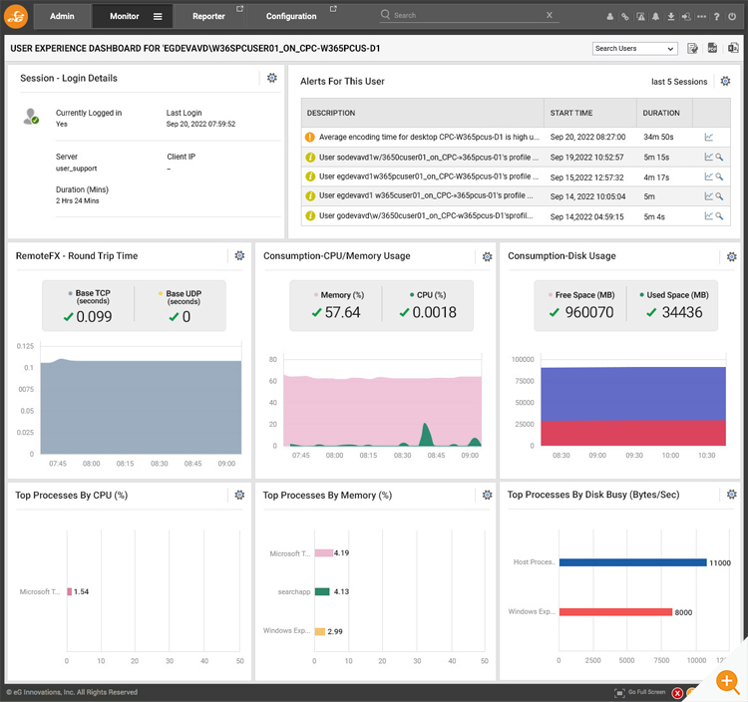Click the eG Innovations logo

pyautogui.click(x=16, y=16)
